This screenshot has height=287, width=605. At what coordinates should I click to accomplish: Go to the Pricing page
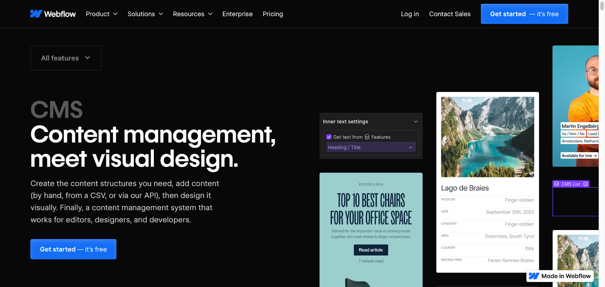[273, 14]
